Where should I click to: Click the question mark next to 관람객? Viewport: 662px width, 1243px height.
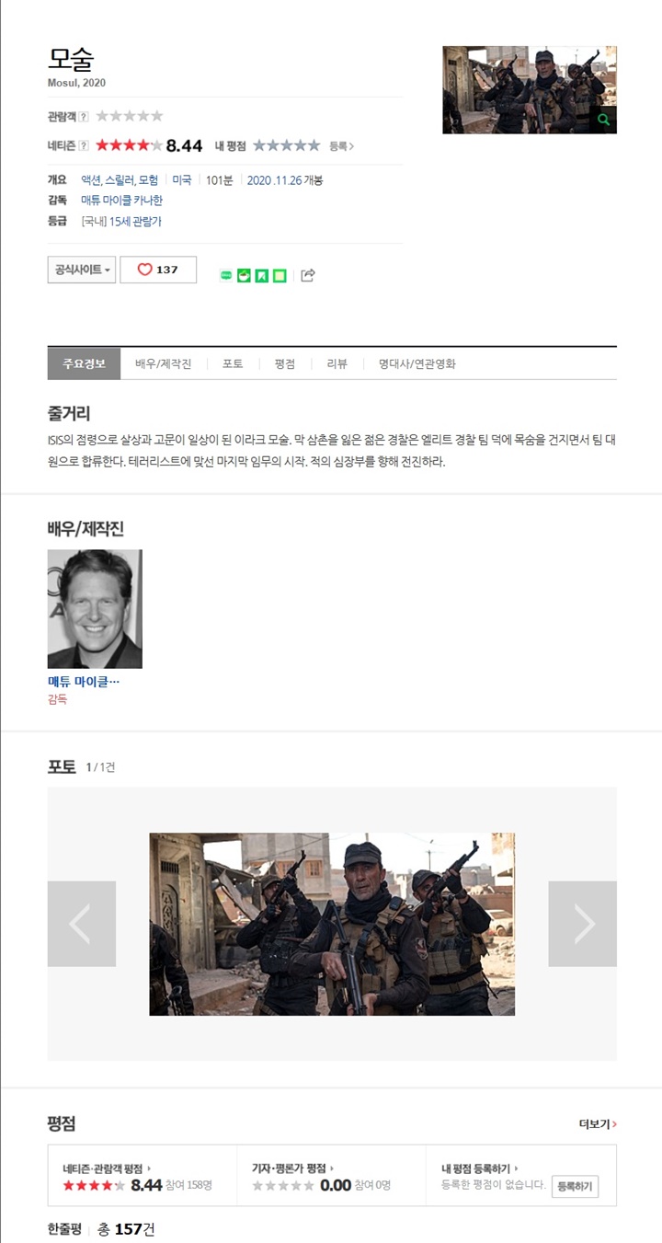coord(84,116)
